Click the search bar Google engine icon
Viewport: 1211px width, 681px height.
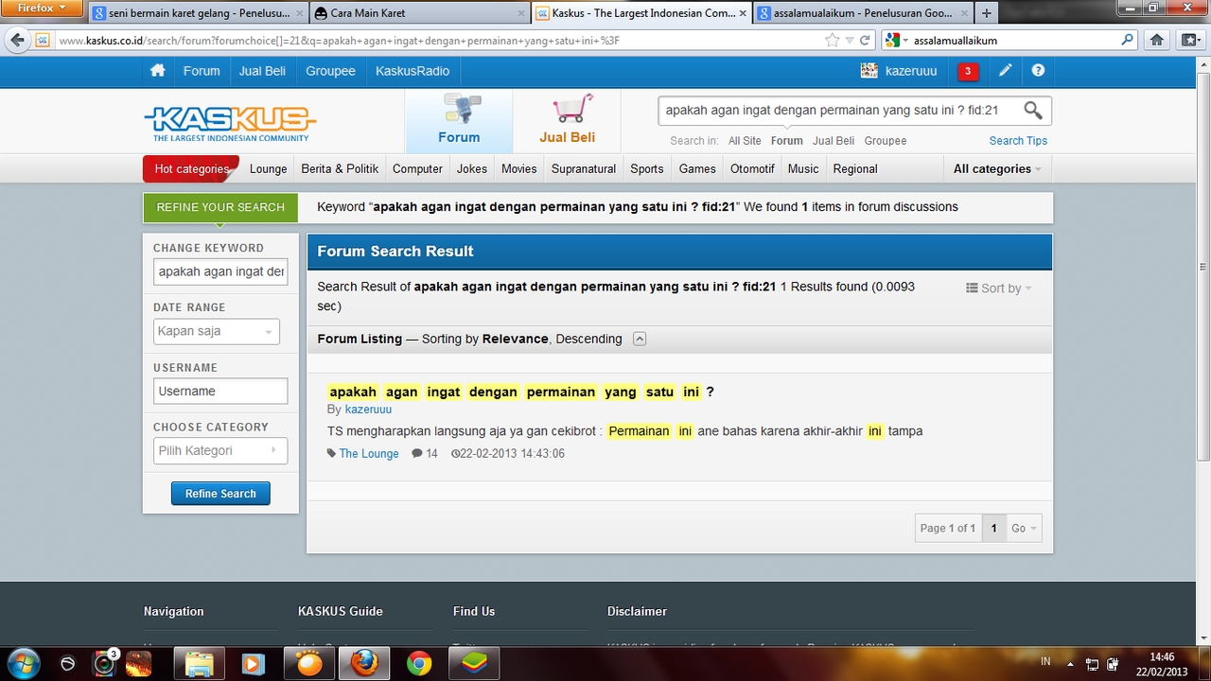893,41
